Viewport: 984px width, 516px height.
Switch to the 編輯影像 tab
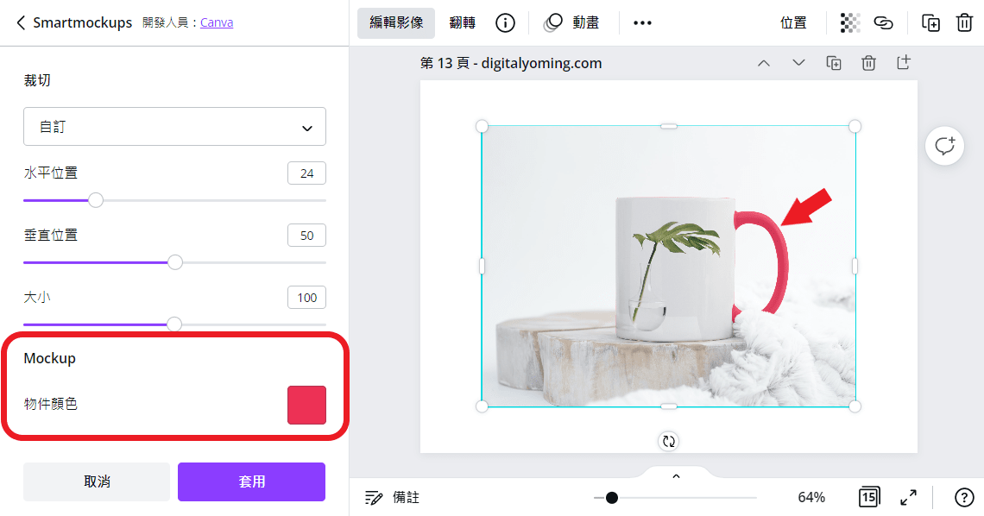tap(395, 23)
